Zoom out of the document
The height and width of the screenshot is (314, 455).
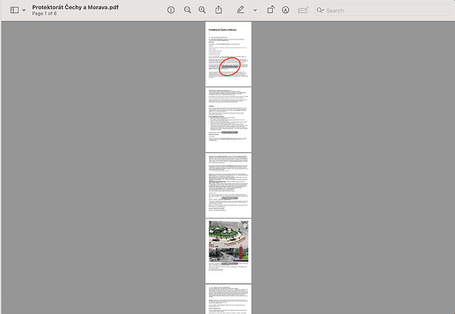[x=187, y=11]
